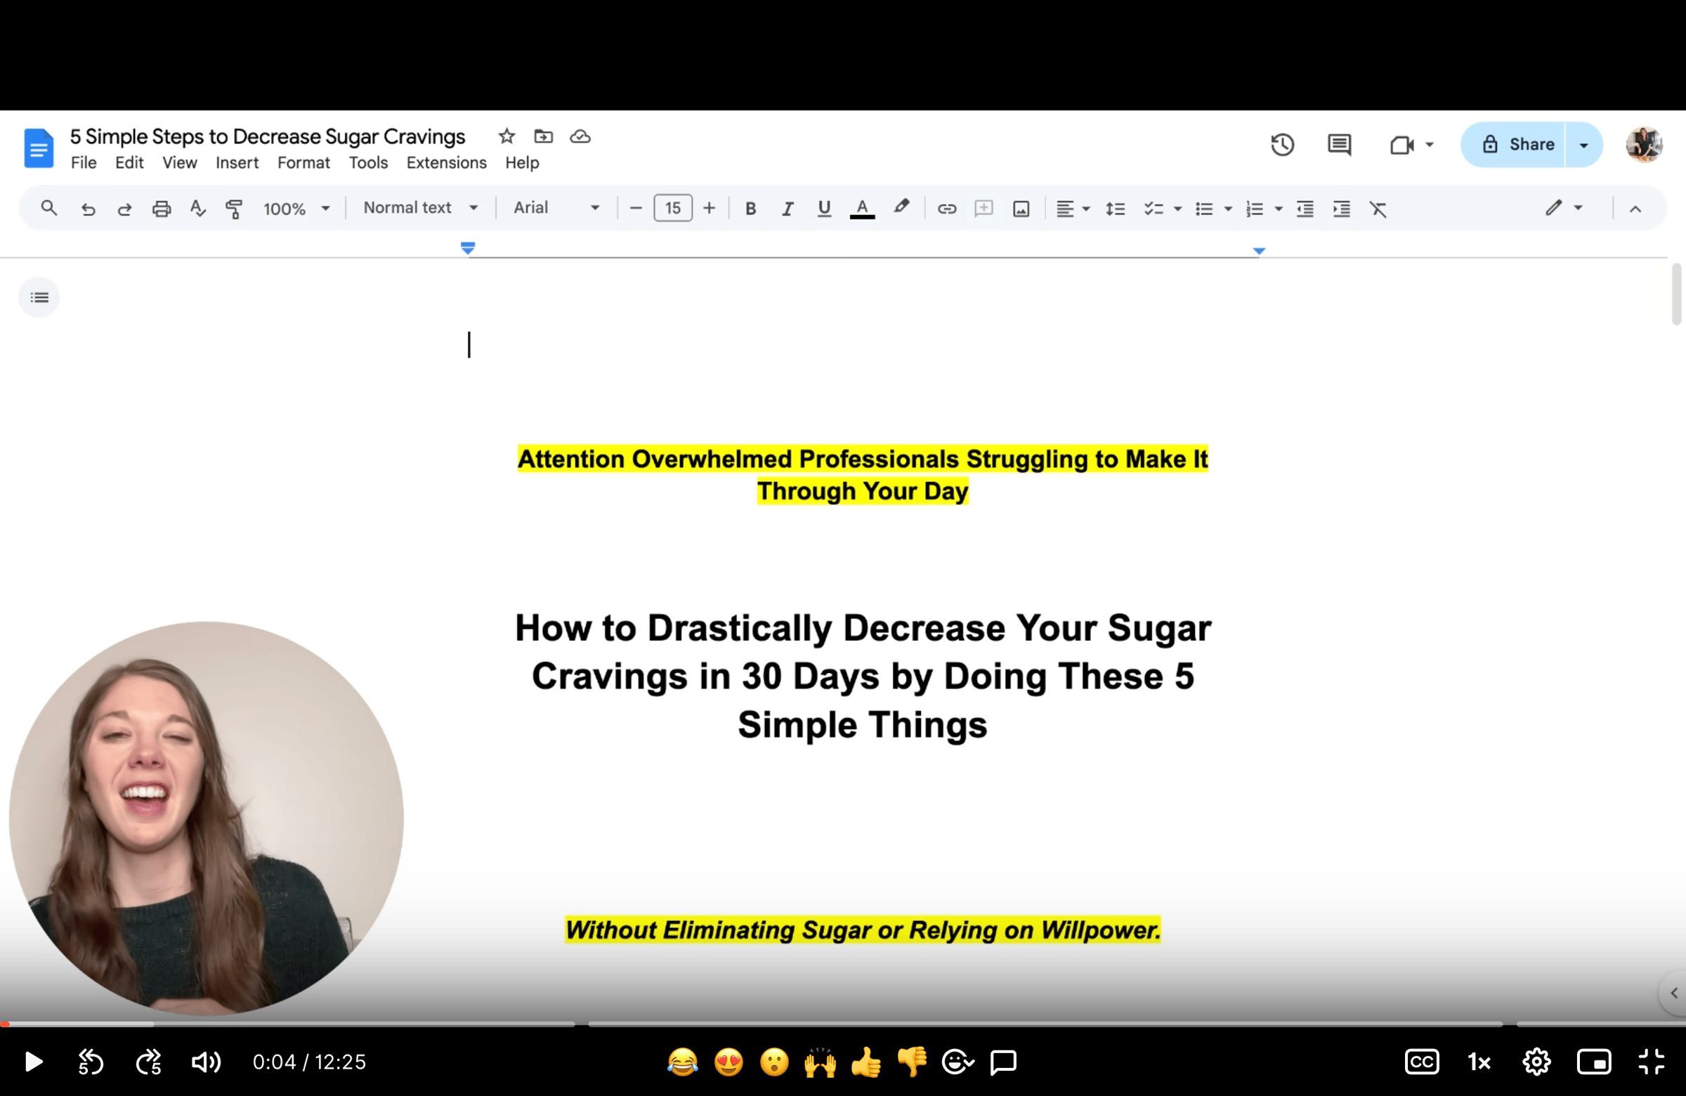Insert a link
The width and height of the screenshot is (1686, 1096).
947,209
